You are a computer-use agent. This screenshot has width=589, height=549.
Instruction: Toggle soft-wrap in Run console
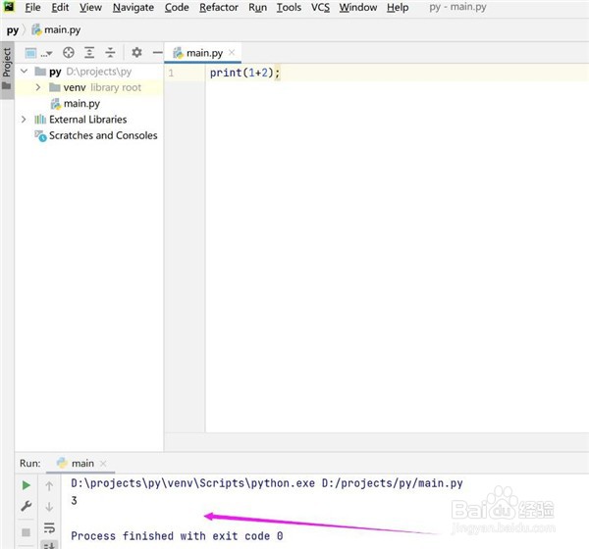tap(49, 527)
